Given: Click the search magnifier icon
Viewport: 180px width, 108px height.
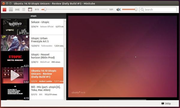Looking at the screenshot, I should tap(142, 10).
